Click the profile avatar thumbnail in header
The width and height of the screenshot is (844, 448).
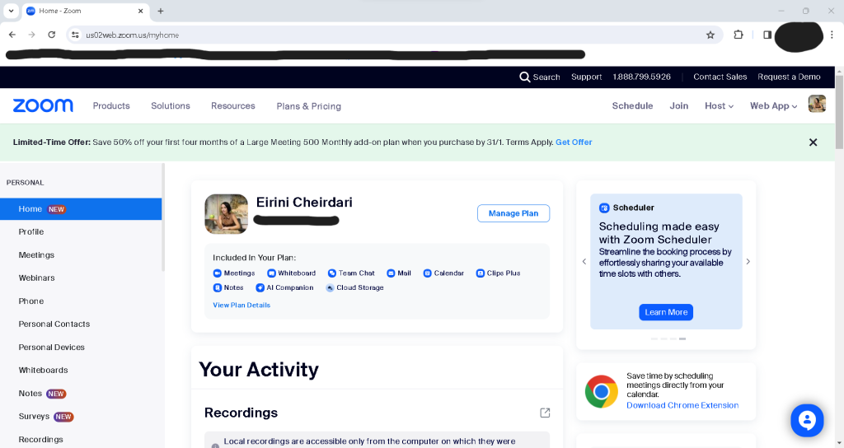(x=817, y=104)
